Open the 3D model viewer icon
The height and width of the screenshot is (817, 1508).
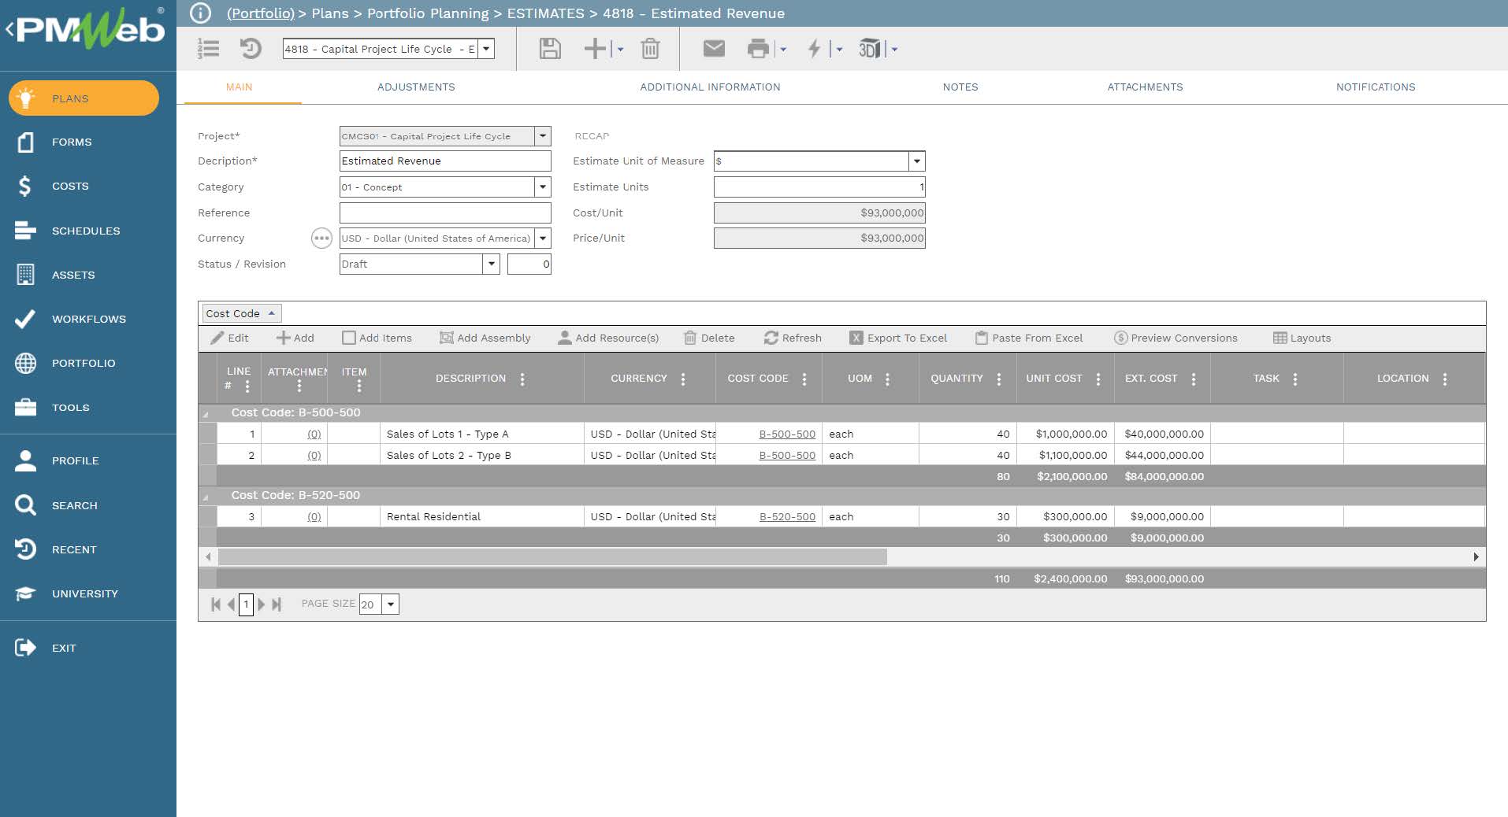tap(869, 49)
